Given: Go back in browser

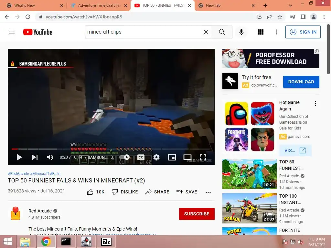Looking at the screenshot, I should tap(7, 17).
